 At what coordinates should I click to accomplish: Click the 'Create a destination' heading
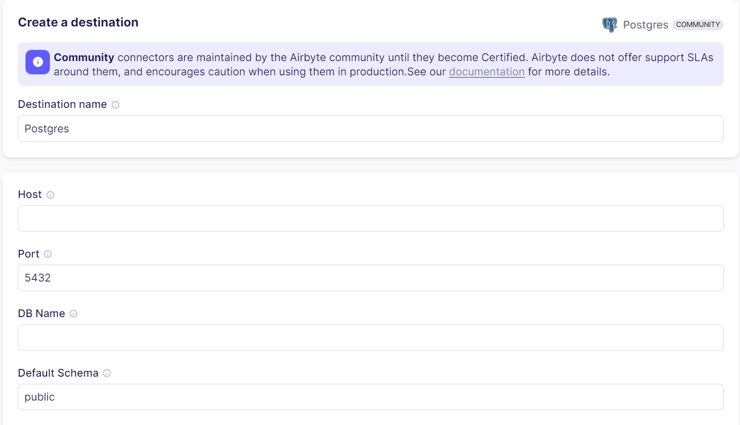(78, 22)
